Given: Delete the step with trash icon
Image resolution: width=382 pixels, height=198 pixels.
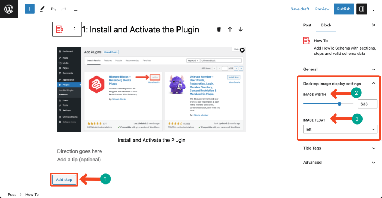Looking at the screenshot, I should click(x=219, y=29).
